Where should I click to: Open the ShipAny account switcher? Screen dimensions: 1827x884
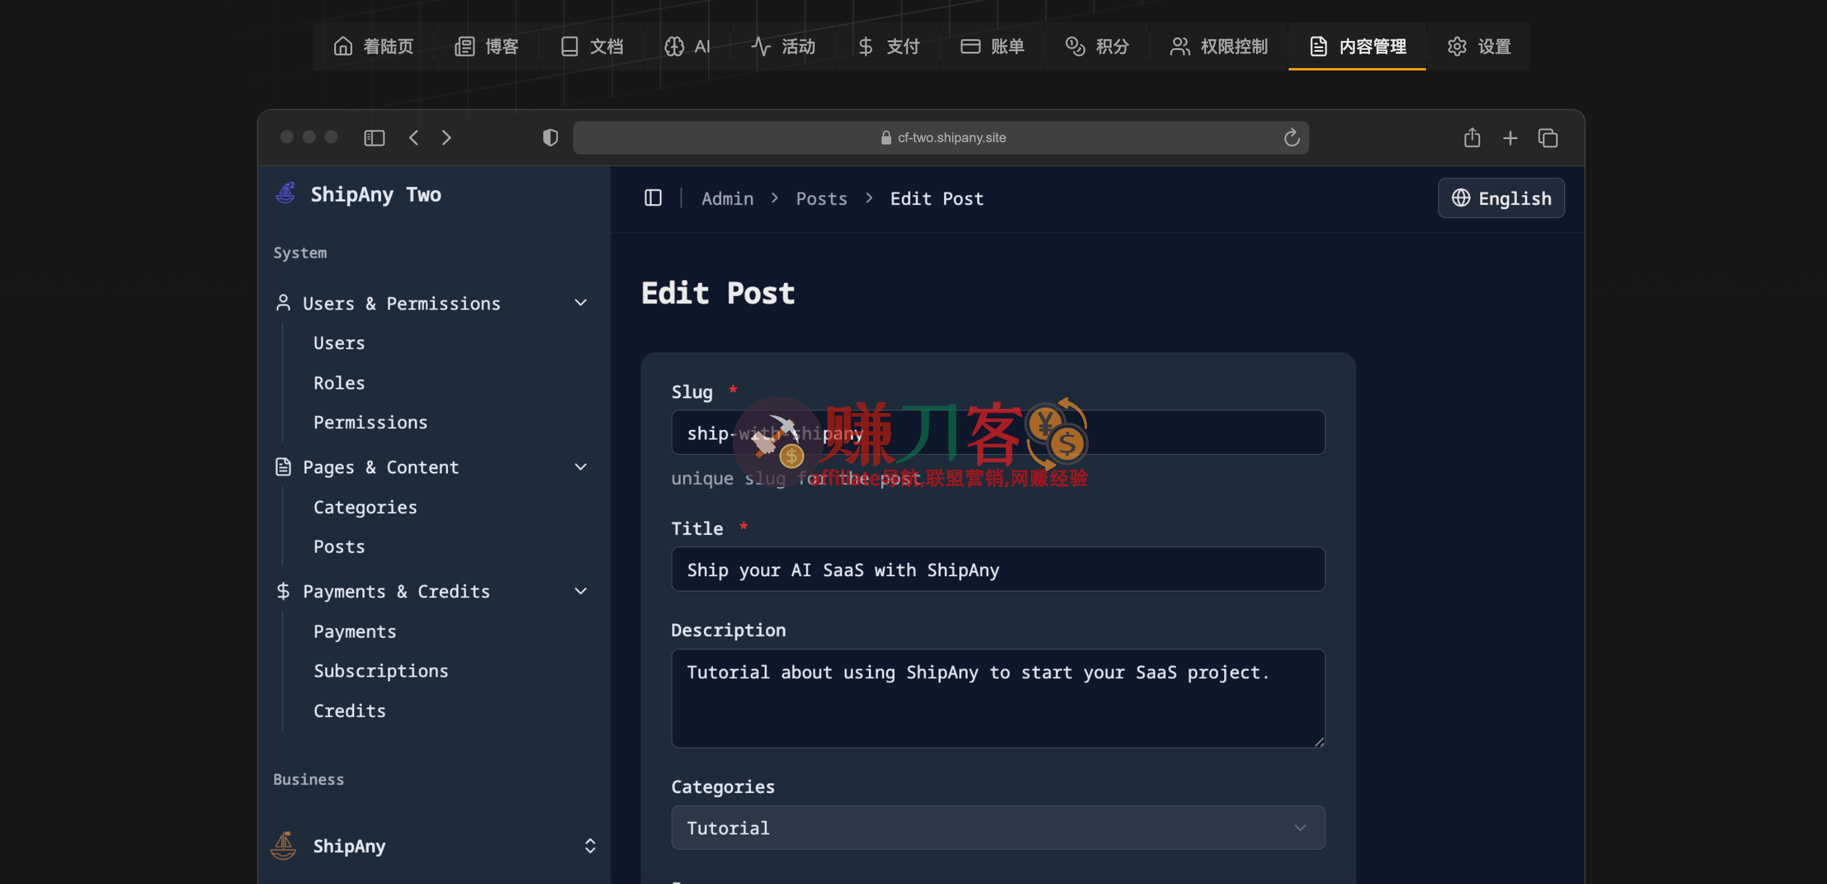(434, 845)
